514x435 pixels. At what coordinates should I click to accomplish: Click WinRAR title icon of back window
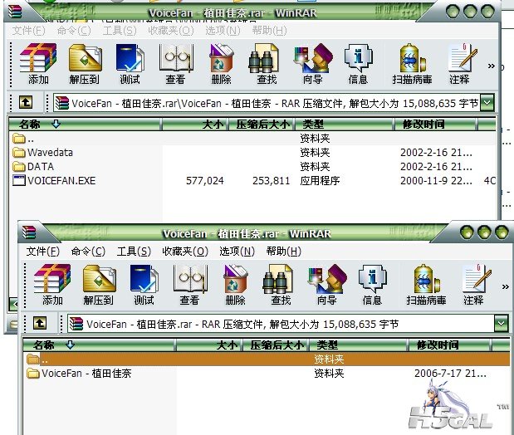(15, 12)
